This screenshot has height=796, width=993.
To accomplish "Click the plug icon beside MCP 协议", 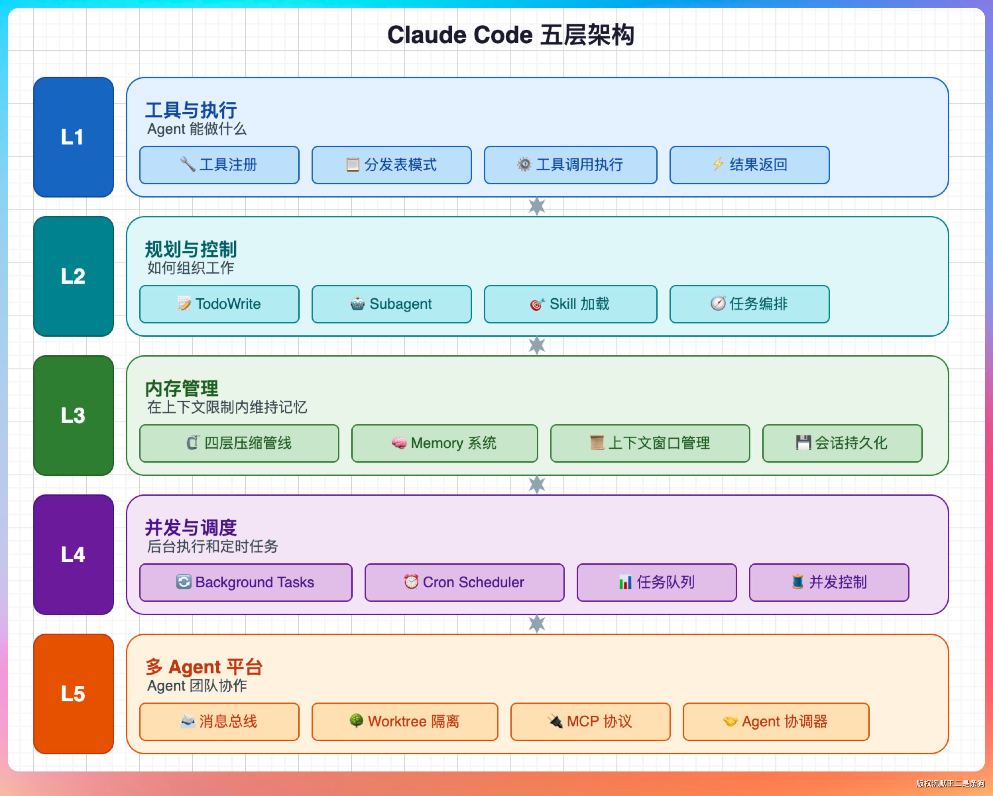I will [555, 721].
